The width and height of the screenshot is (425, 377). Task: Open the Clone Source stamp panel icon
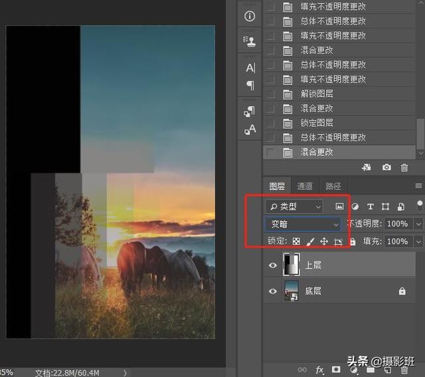click(x=250, y=41)
